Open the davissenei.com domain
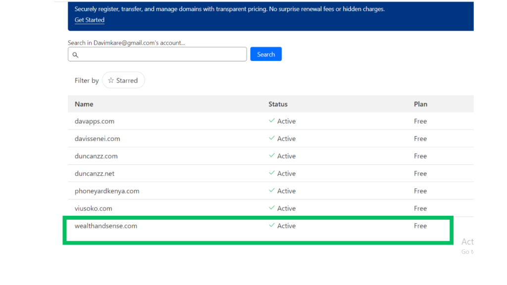Image resolution: width=507 pixels, height=285 pixels. click(x=98, y=139)
